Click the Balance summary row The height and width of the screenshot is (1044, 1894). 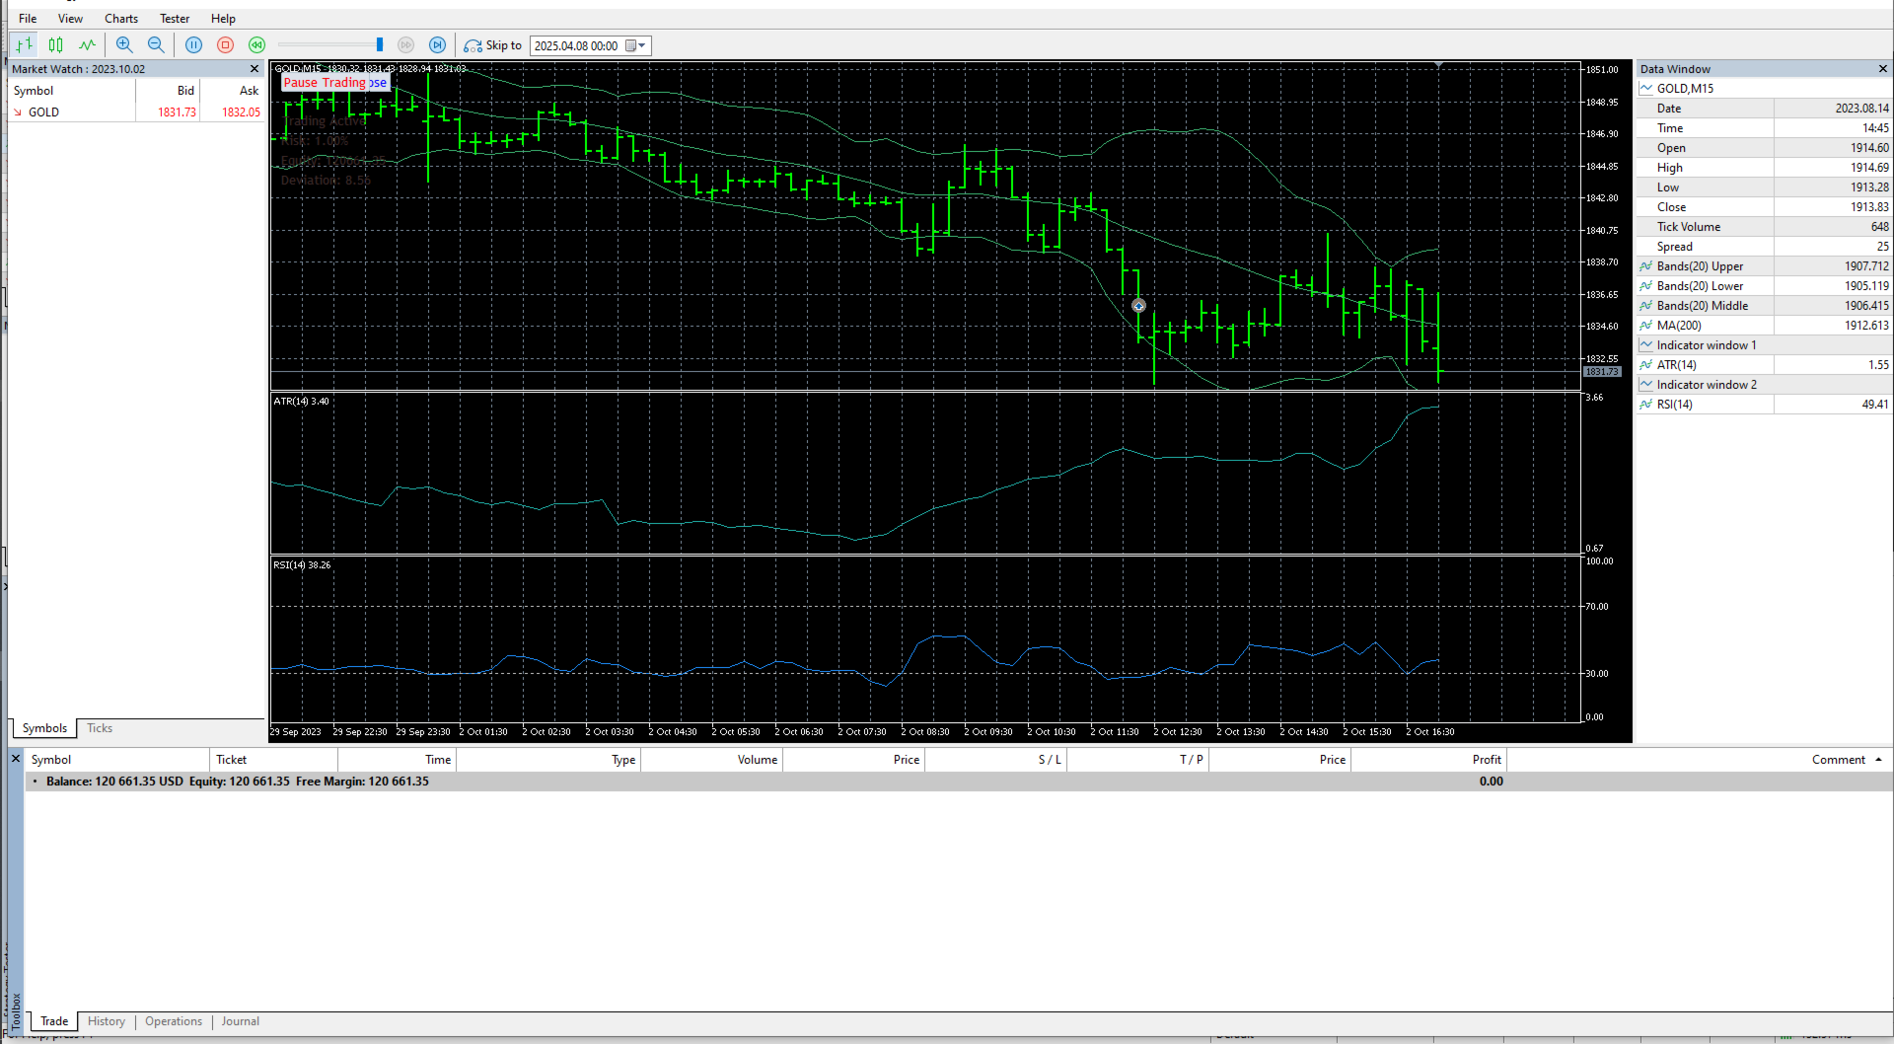tap(957, 782)
